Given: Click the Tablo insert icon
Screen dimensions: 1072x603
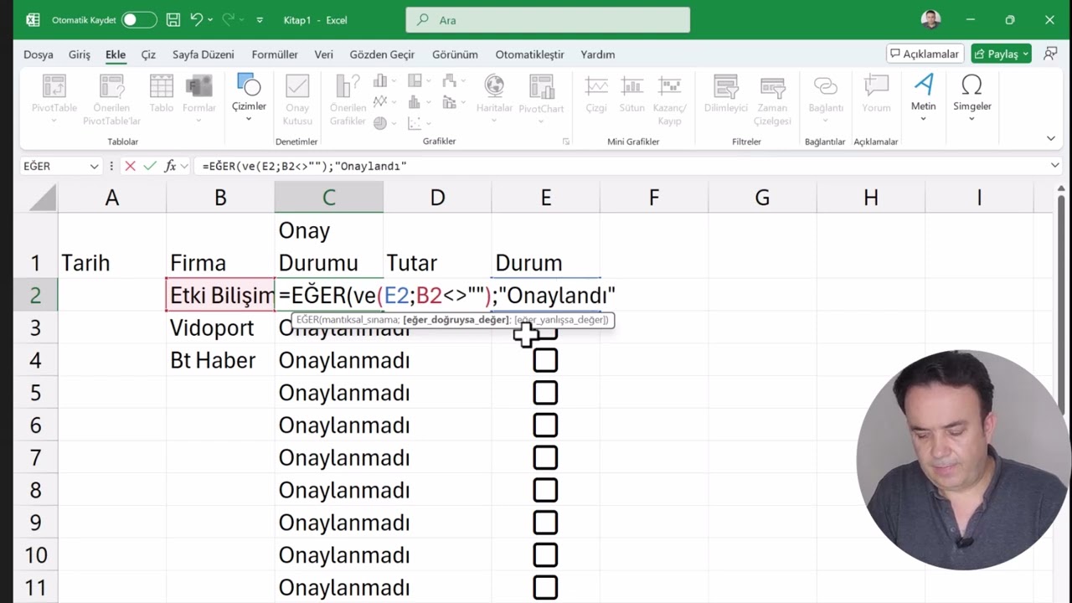Looking at the screenshot, I should pos(161,94).
